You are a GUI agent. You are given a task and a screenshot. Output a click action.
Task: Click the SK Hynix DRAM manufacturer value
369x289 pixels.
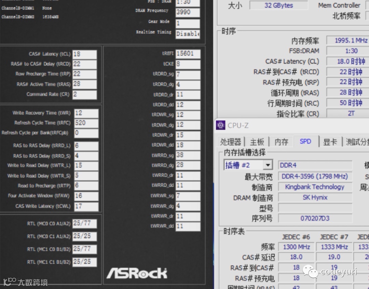pyautogui.click(x=315, y=197)
